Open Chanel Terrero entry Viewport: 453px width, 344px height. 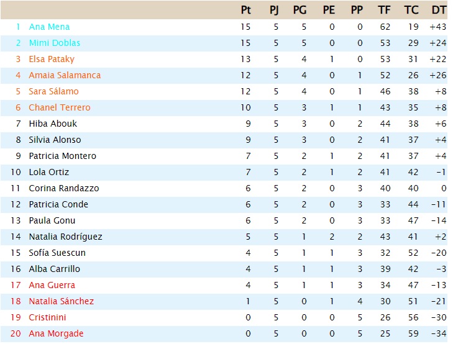point(60,107)
